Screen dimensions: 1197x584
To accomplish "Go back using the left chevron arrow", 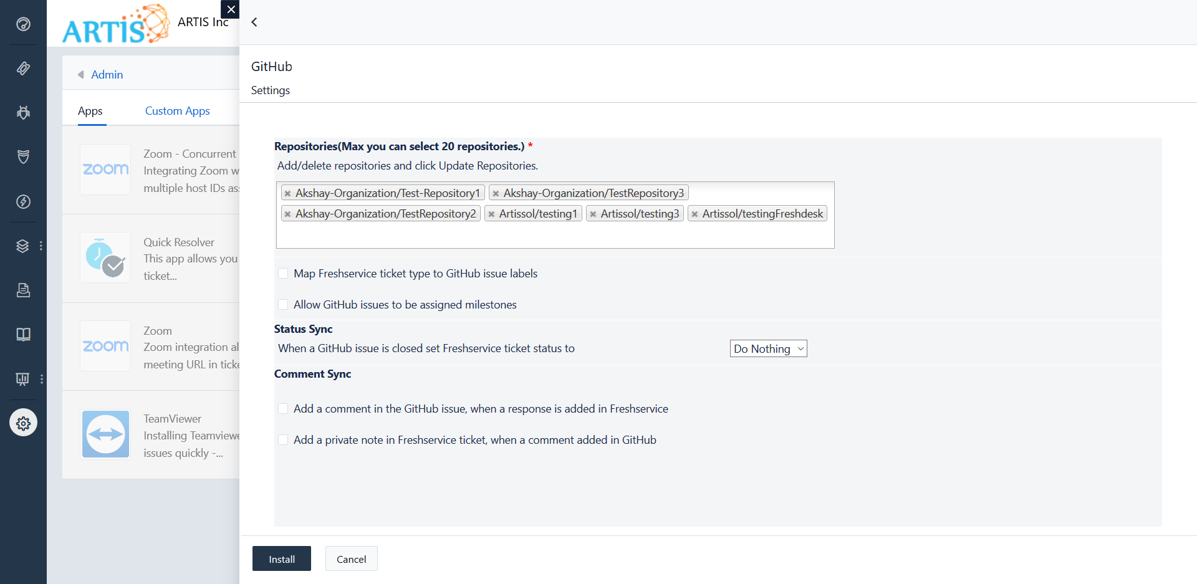I will click(254, 22).
